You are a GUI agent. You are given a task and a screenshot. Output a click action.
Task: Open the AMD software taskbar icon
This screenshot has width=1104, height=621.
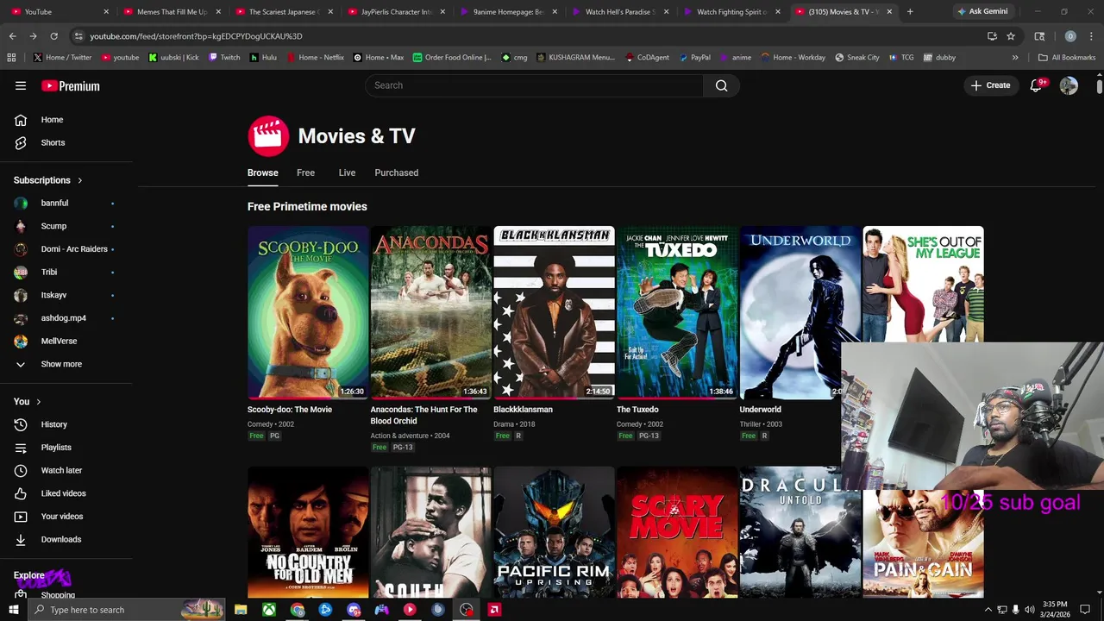tap(495, 610)
